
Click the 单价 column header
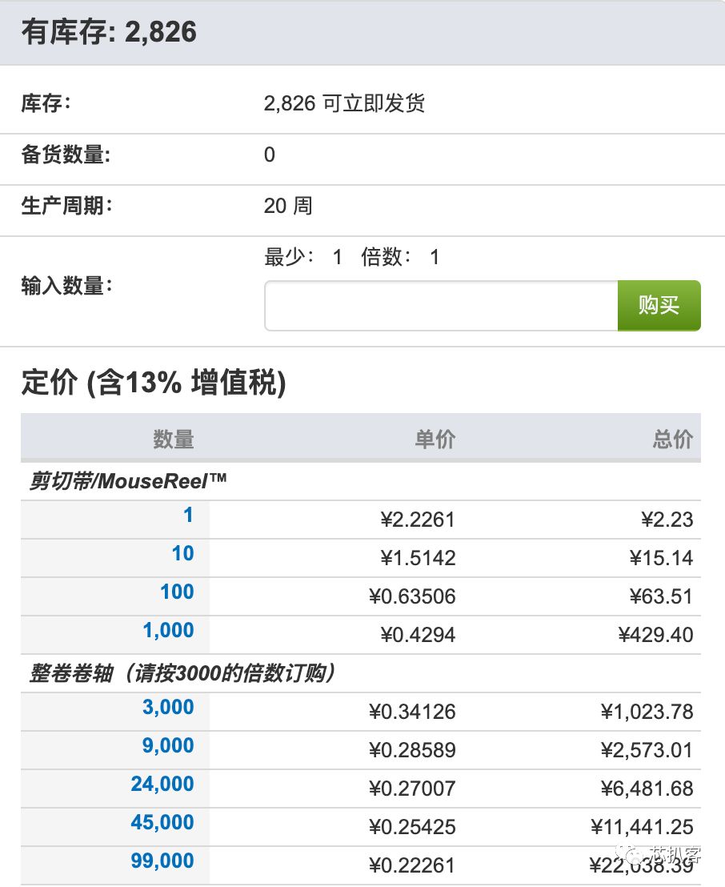point(435,439)
